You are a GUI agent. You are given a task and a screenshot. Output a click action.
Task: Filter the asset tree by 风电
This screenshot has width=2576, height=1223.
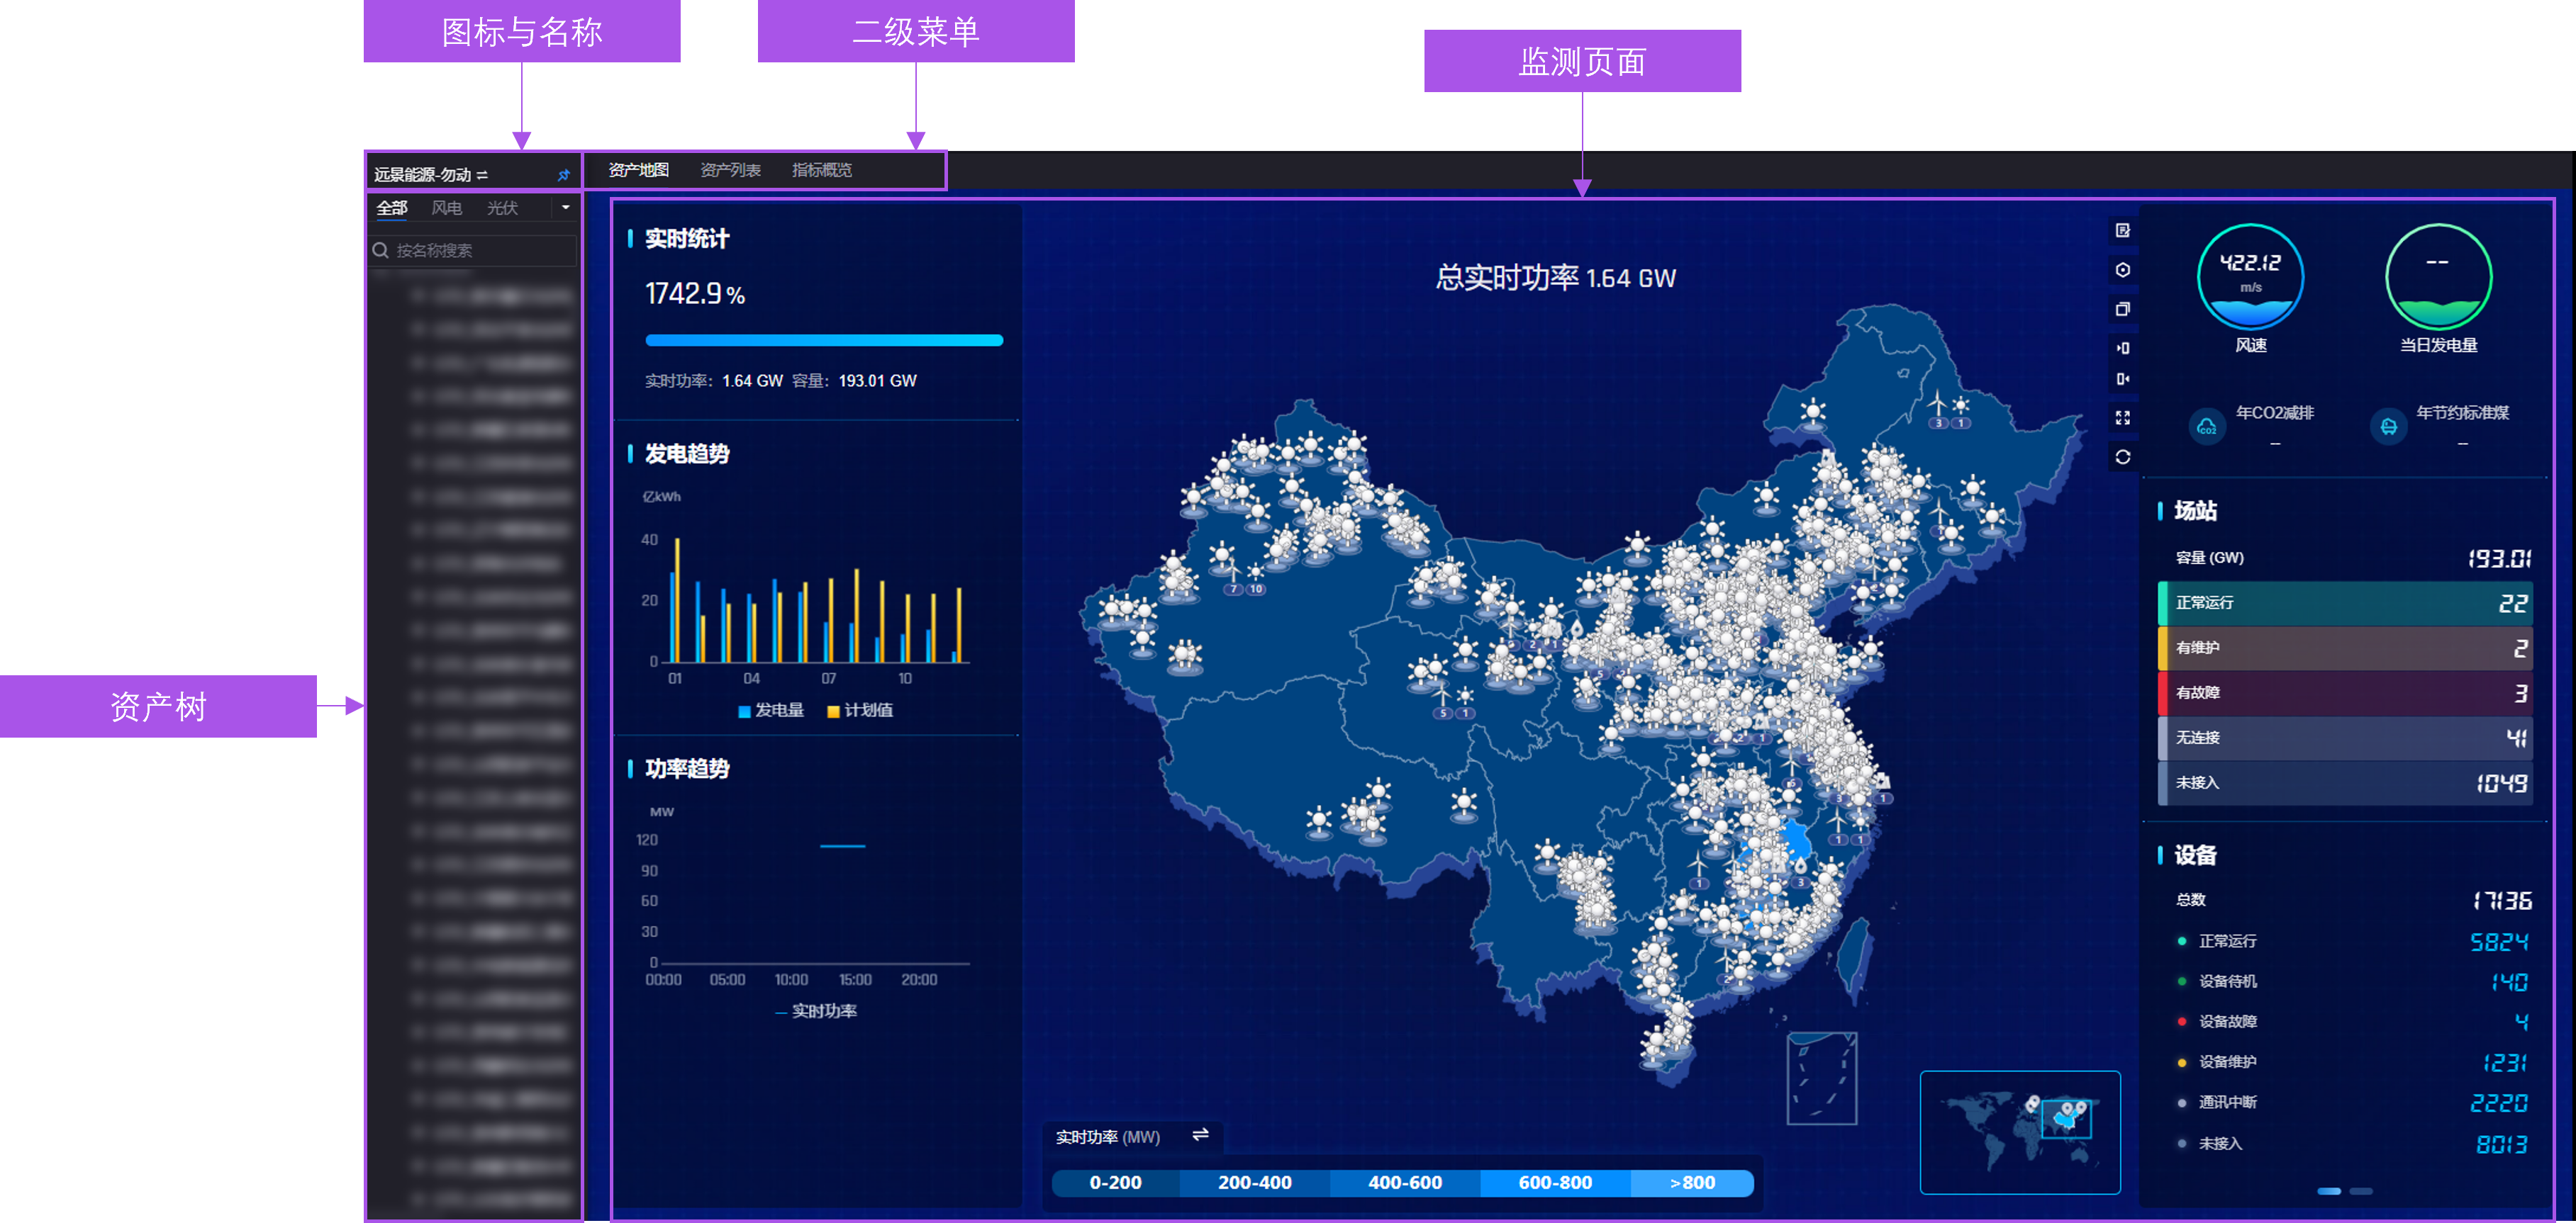(446, 208)
